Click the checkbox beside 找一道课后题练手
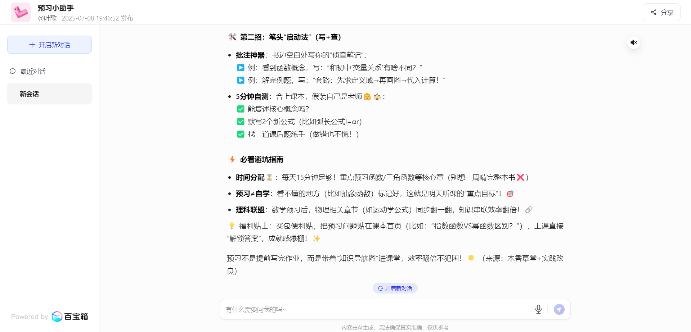This screenshot has height=332, width=691. 241,134
